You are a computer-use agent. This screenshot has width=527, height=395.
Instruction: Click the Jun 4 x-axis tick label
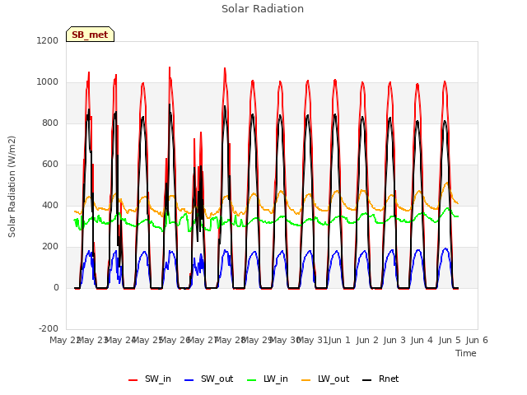[x=422, y=340]
